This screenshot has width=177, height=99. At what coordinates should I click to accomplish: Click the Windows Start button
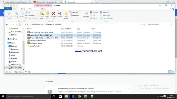click(x=3, y=97)
